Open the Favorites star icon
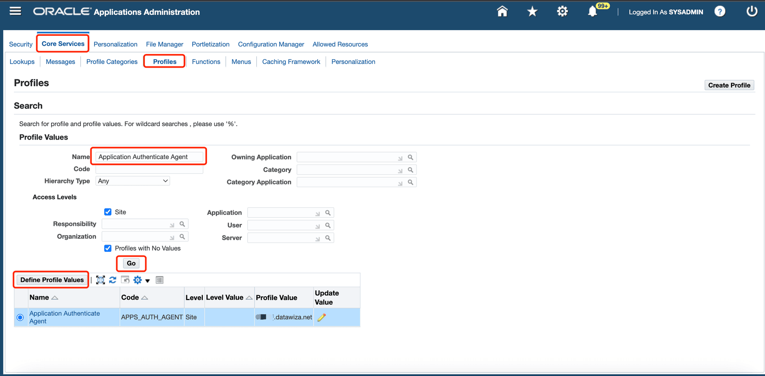Screen dimensions: 765x376 tap(532, 11)
